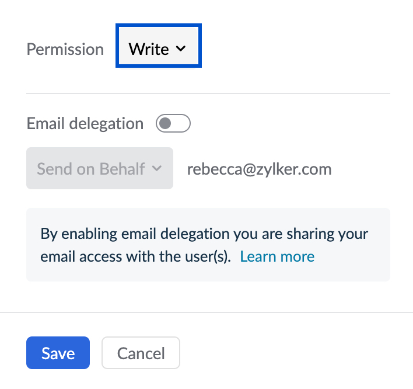Select the rebecca@zylker.com email address
413x389 pixels.
tap(259, 169)
